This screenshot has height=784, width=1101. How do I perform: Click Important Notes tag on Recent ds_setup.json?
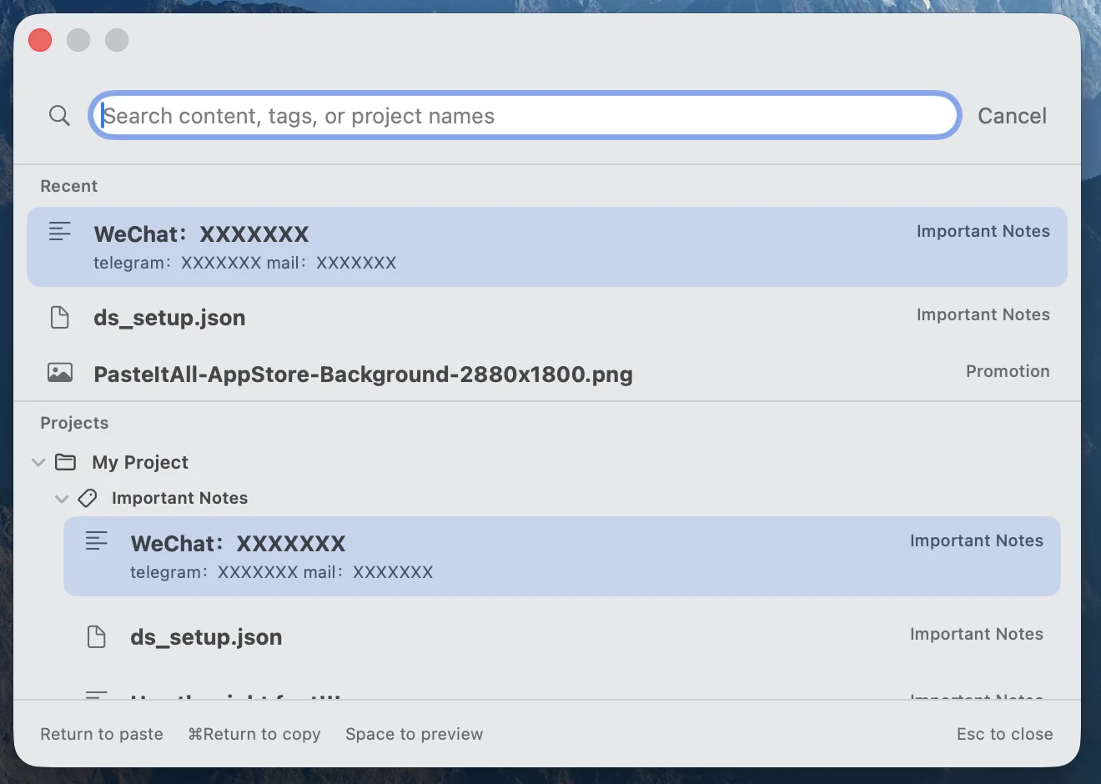pos(983,314)
